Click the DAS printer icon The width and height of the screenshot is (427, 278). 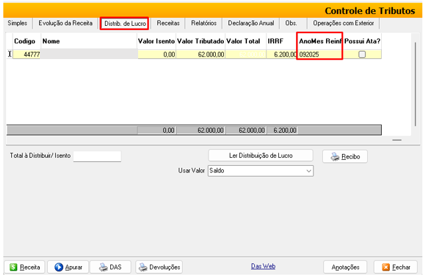[x=103, y=267]
